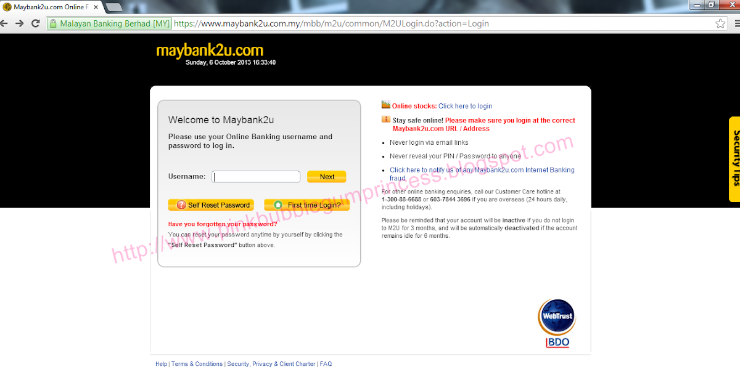Click the First time Login? button

pyautogui.click(x=307, y=205)
